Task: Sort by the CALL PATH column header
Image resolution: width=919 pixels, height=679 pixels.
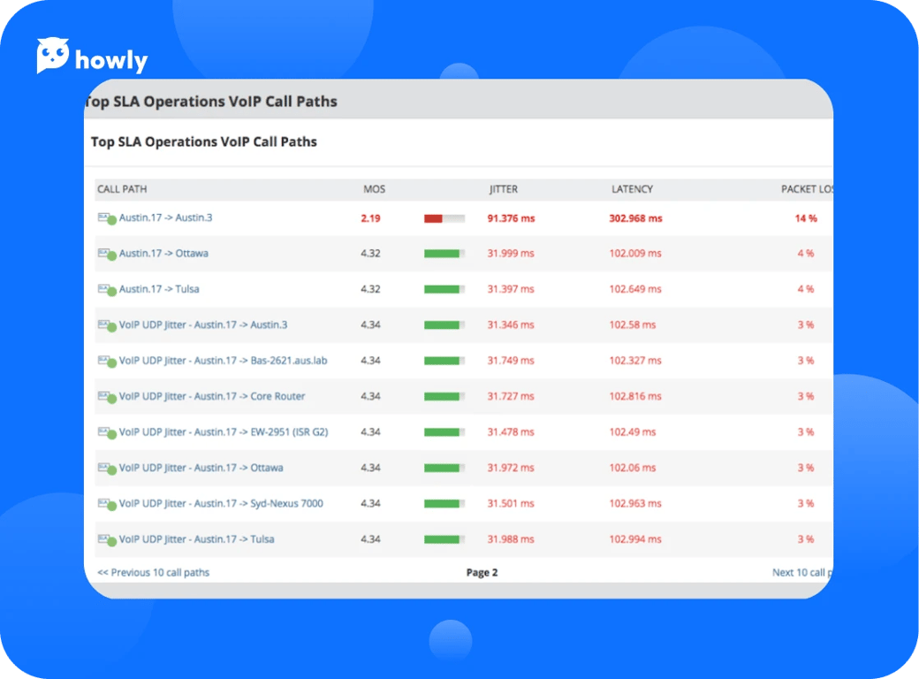Action: coord(122,189)
